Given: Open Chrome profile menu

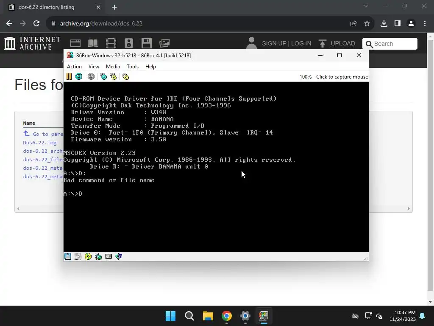Looking at the screenshot, I should point(411,24).
